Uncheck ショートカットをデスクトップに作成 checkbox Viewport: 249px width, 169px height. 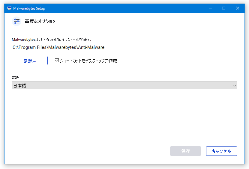(x=57, y=61)
